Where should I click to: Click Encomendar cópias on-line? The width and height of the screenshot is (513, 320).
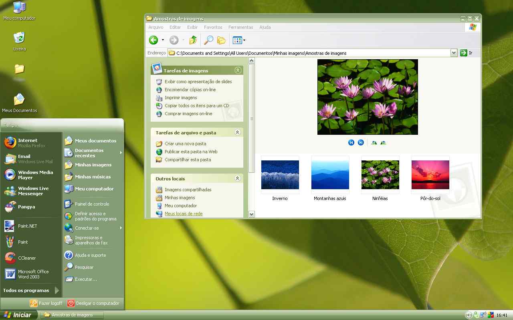(190, 90)
